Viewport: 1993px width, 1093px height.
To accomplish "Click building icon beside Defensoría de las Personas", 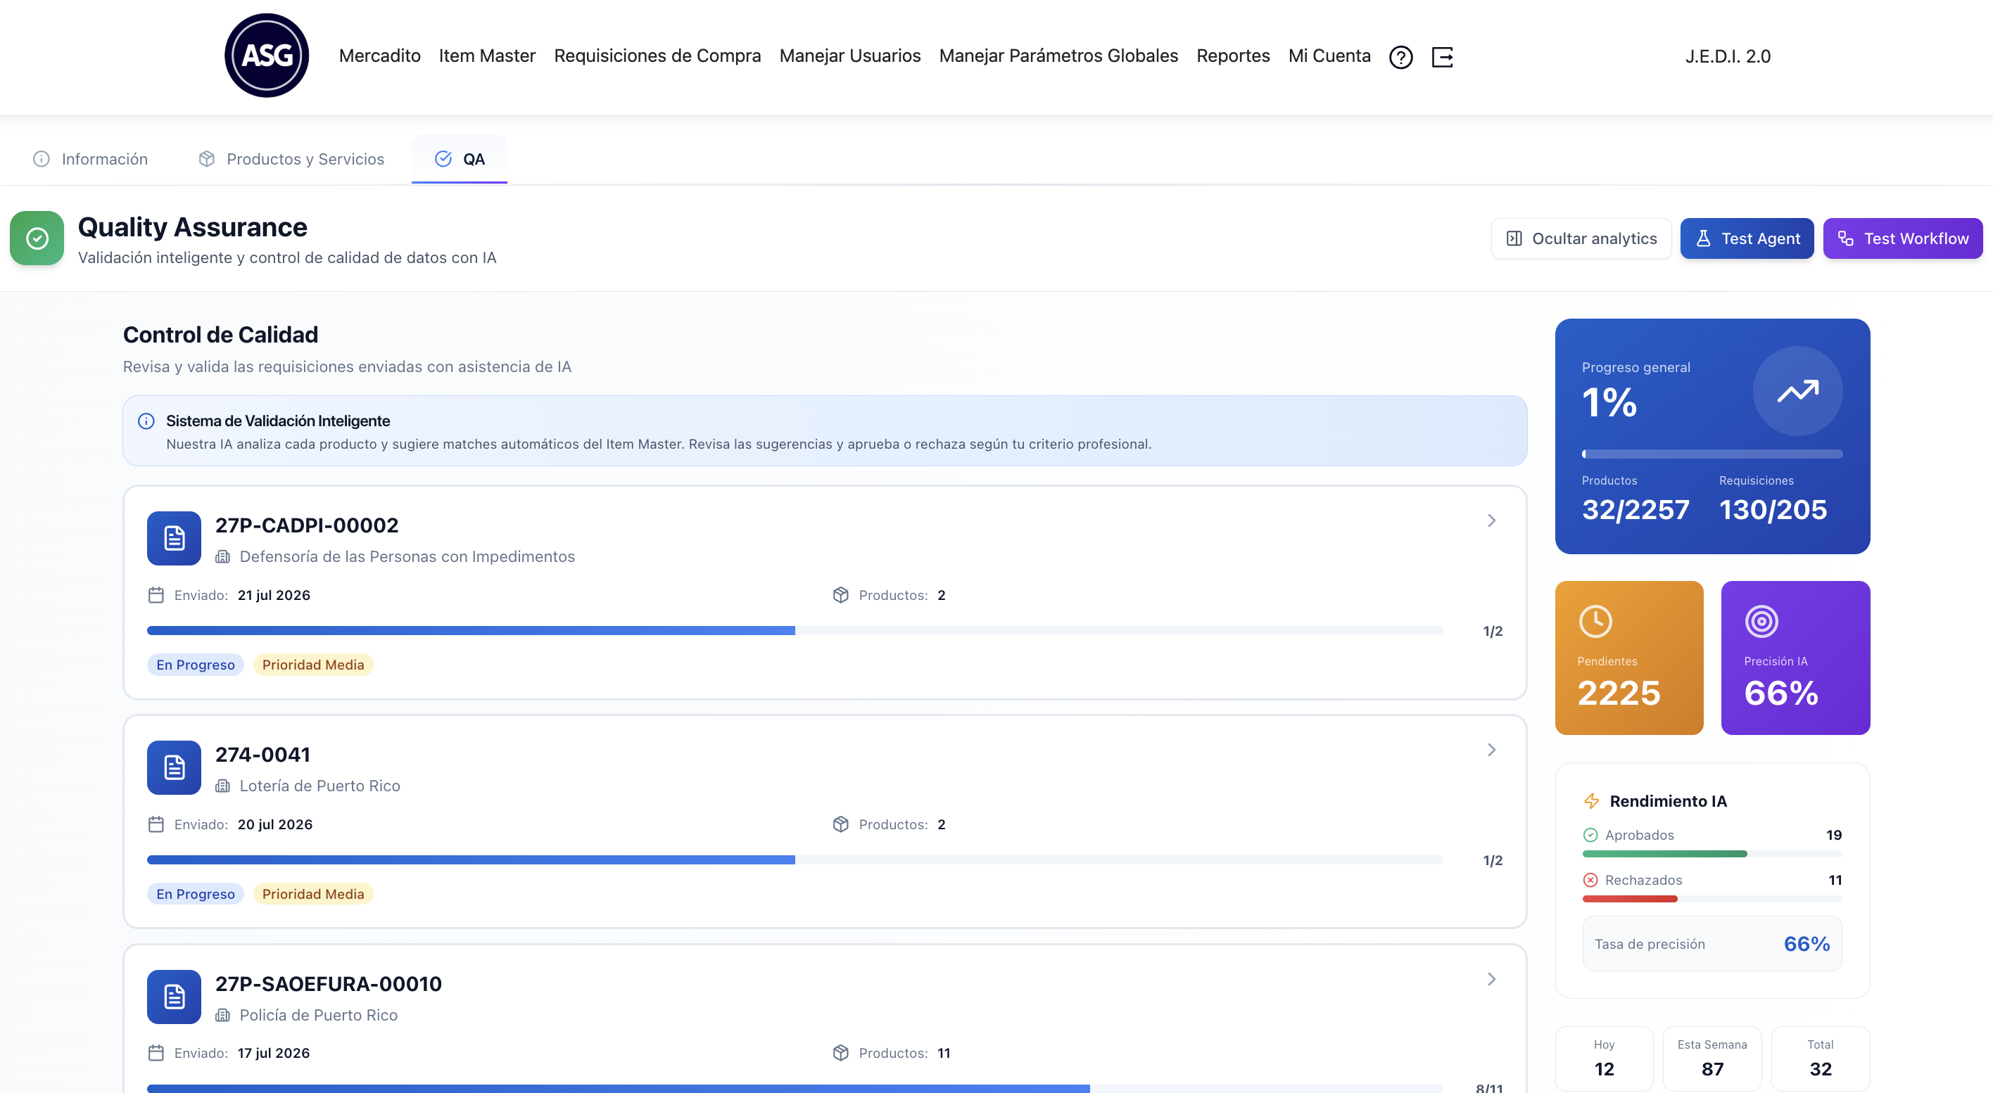I will pos(223,556).
